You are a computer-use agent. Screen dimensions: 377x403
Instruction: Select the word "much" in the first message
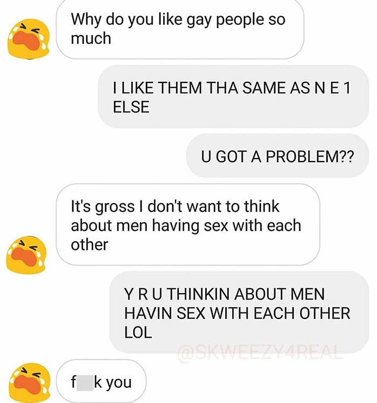pos(91,39)
